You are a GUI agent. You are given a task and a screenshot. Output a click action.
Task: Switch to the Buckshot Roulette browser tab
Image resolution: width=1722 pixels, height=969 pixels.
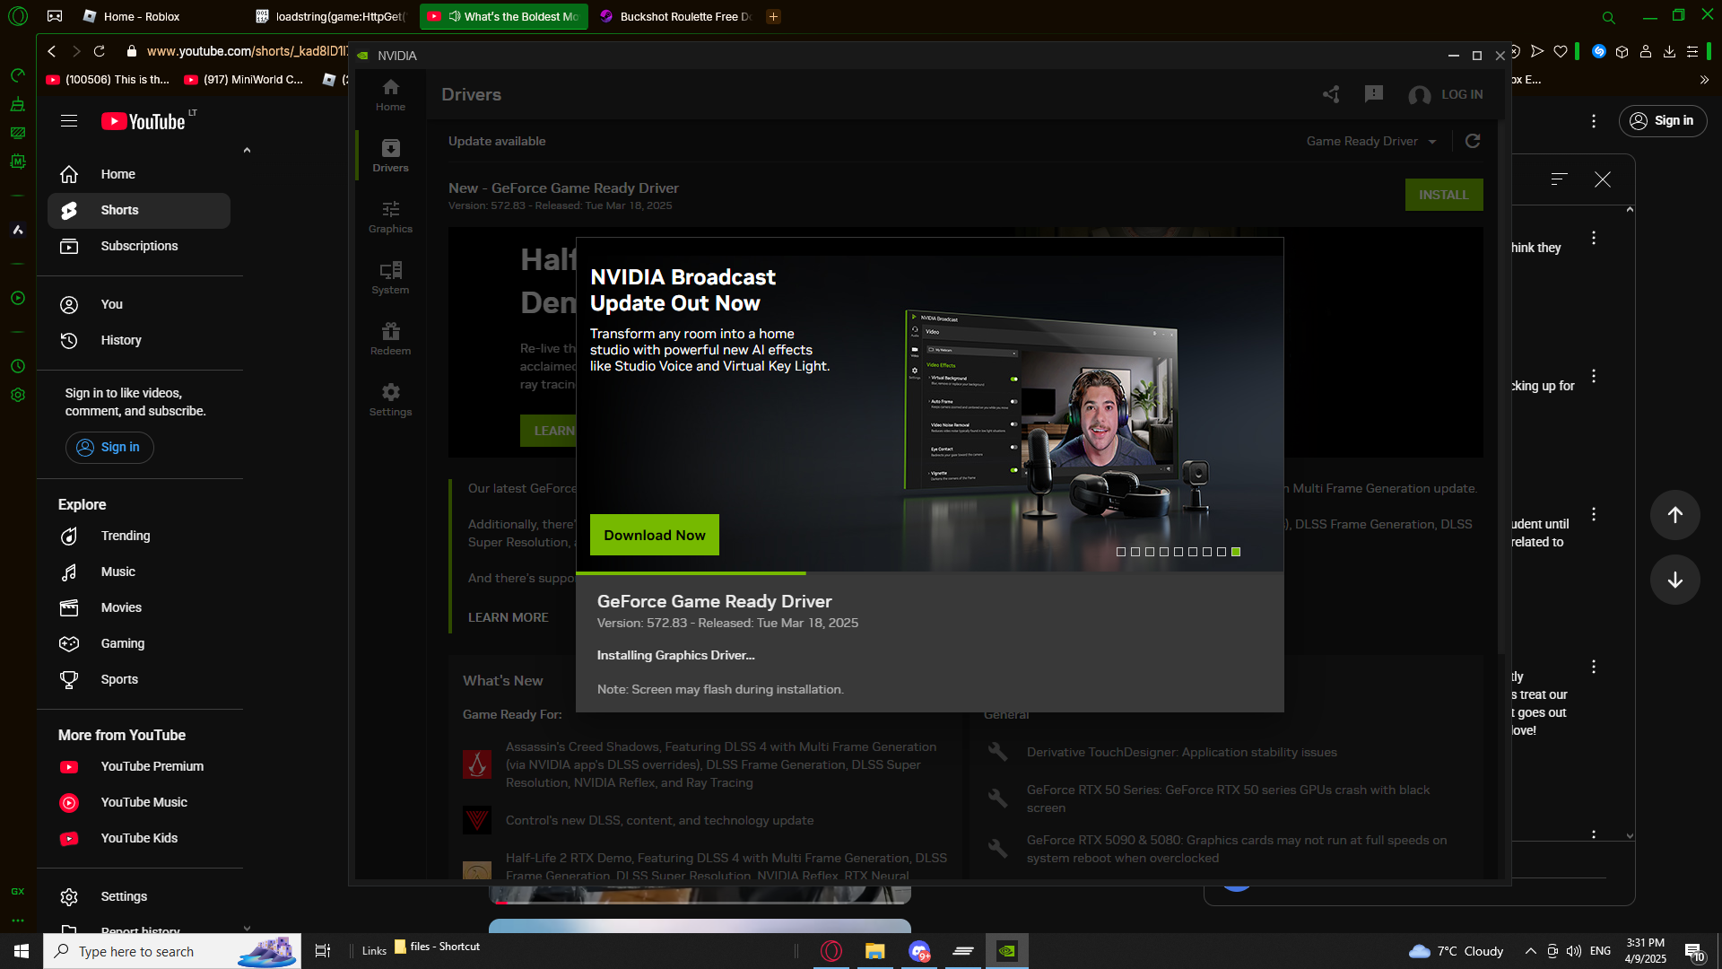(677, 16)
